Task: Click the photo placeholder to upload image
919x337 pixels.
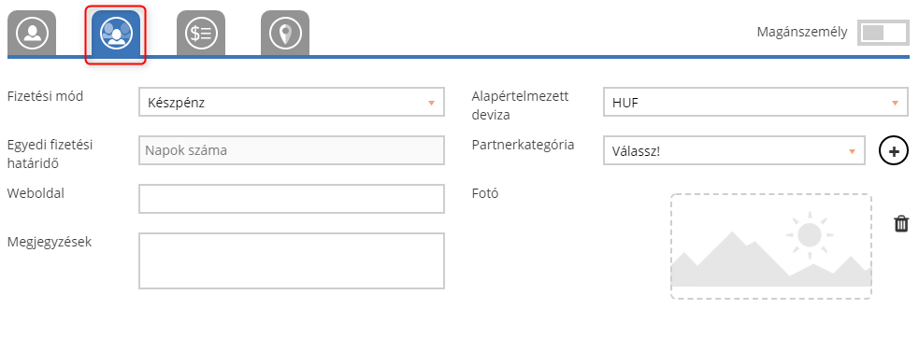Action: (771, 246)
